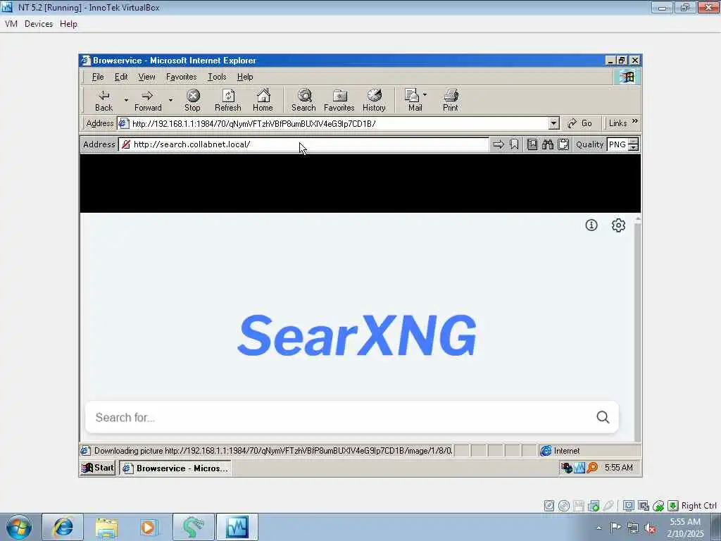The image size is (721, 541).
Task: Click the page vertical scrollbar
Action: [x=637, y=329]
